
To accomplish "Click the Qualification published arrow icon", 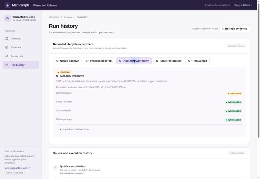I will pos(55,167).
